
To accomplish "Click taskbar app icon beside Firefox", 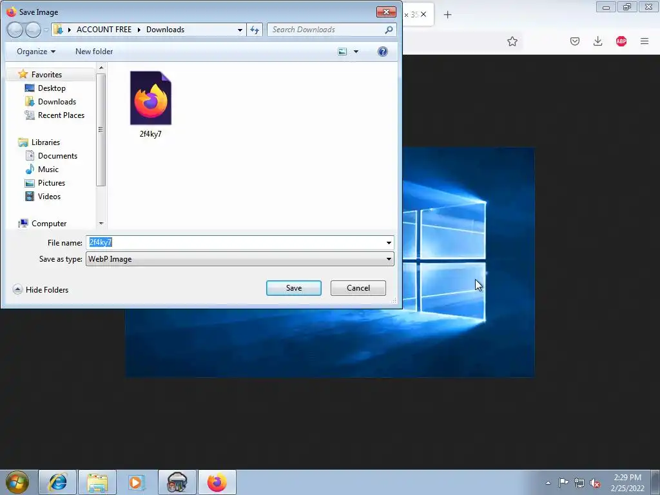I will (x=177, y=482).
